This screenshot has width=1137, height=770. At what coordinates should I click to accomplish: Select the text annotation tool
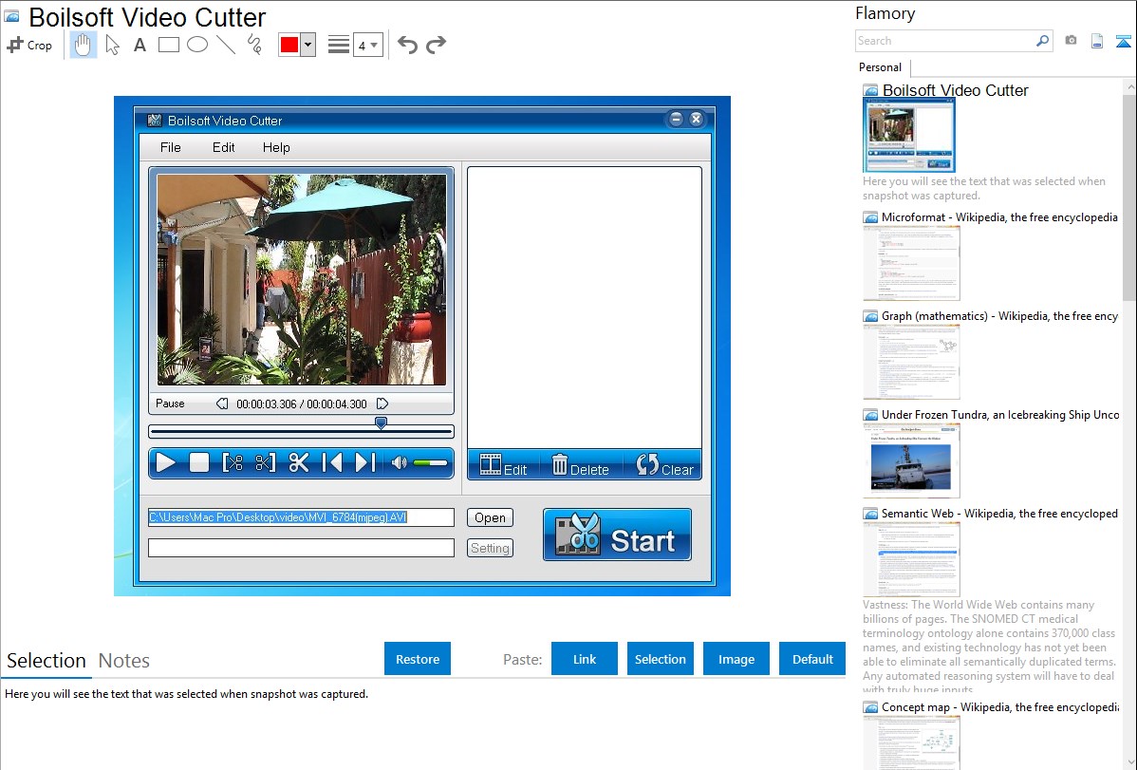click(x=140, y=45)
